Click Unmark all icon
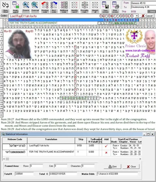The width and height of the screenshot is (156, 182). [95, 5]
